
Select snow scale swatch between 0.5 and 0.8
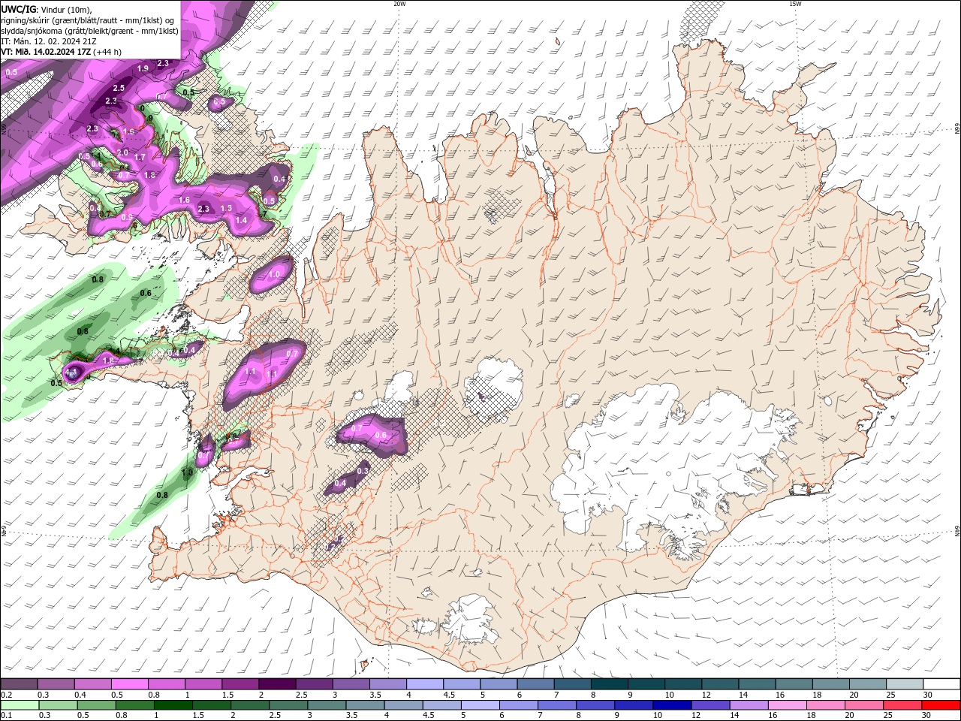129,683
